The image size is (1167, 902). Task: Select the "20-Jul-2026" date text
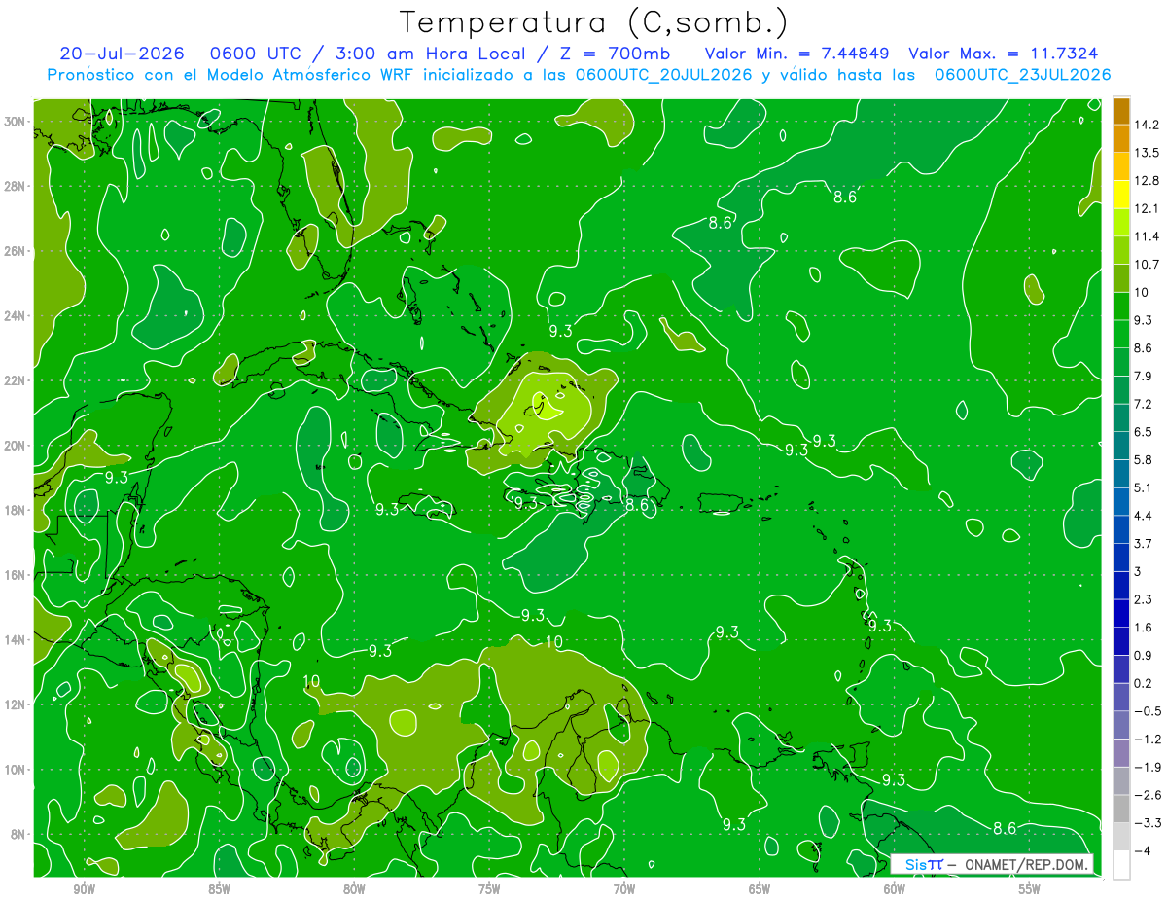coord(122,54)
